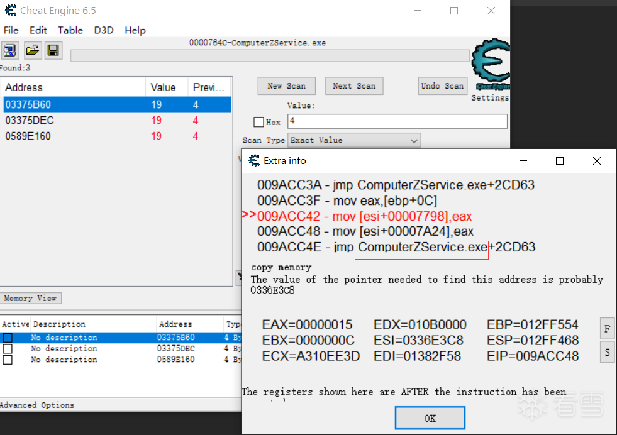Click the Active column header in table
This screenshot has height=435, width=617.
point(15,324)
